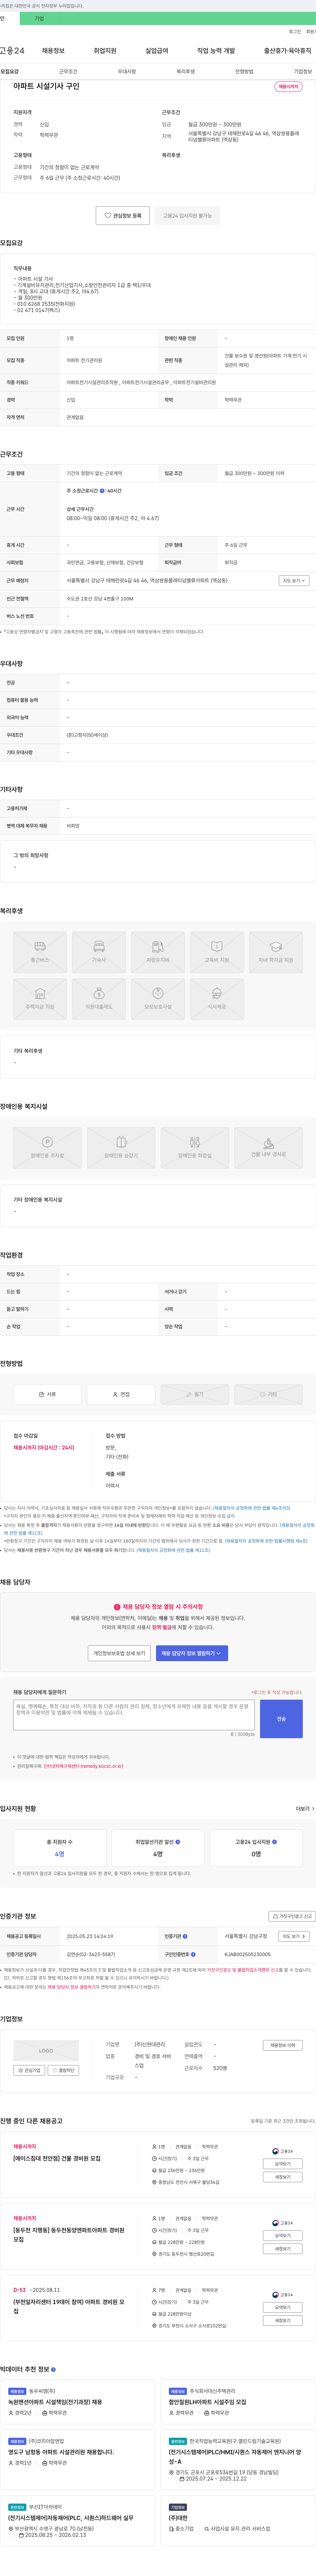Select the 자녀 학자금 지원 icon
The width and height of the screenshot is (316, 2576).
click(x=276, y=952)
